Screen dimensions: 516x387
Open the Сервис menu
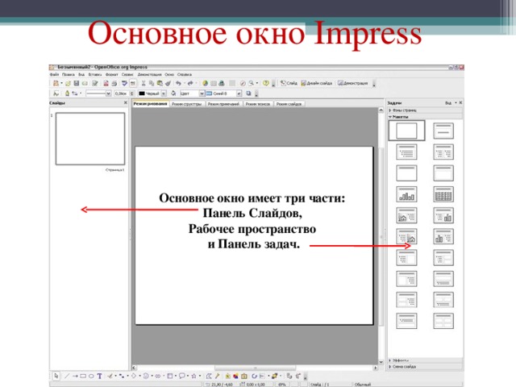(127, 75)
